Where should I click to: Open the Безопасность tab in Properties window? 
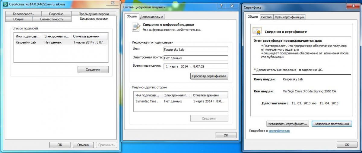[23, 14]
